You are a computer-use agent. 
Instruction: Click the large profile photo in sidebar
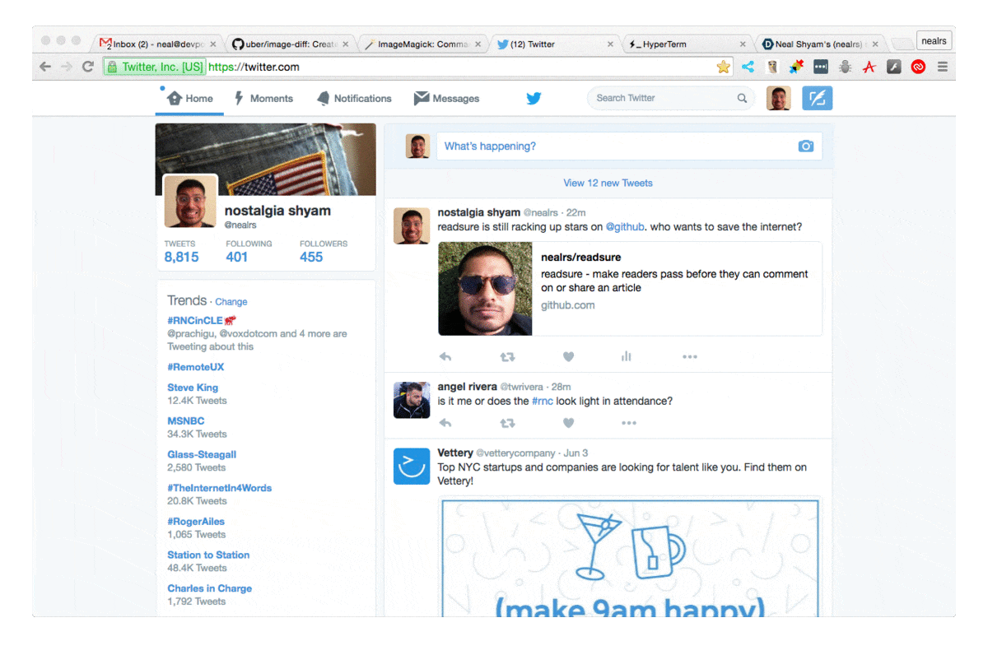coord(190,201)
